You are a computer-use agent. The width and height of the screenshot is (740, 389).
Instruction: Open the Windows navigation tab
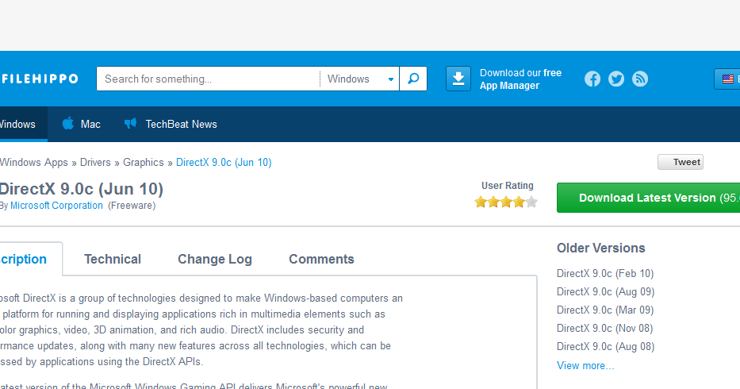[24, 124]
